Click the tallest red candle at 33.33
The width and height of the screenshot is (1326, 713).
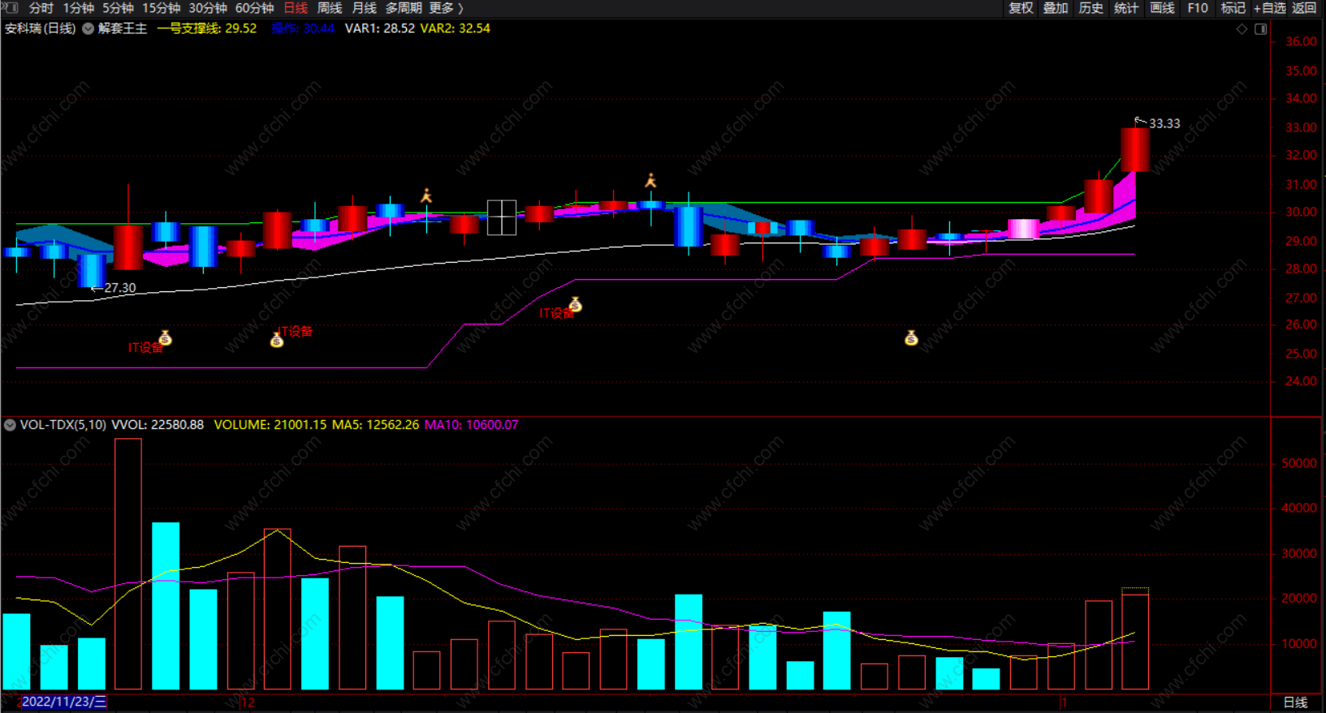pos(1135,149)
